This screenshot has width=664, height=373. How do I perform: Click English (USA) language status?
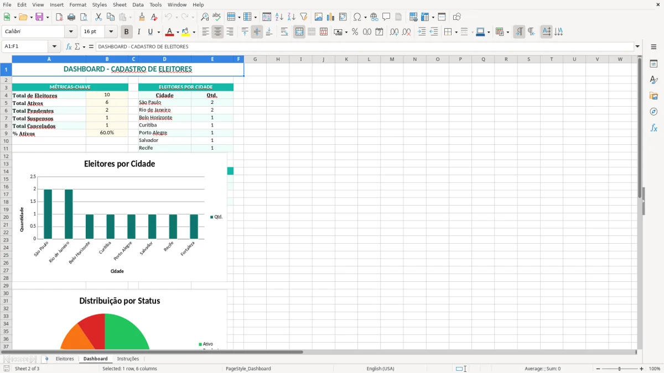click(380, 369)
